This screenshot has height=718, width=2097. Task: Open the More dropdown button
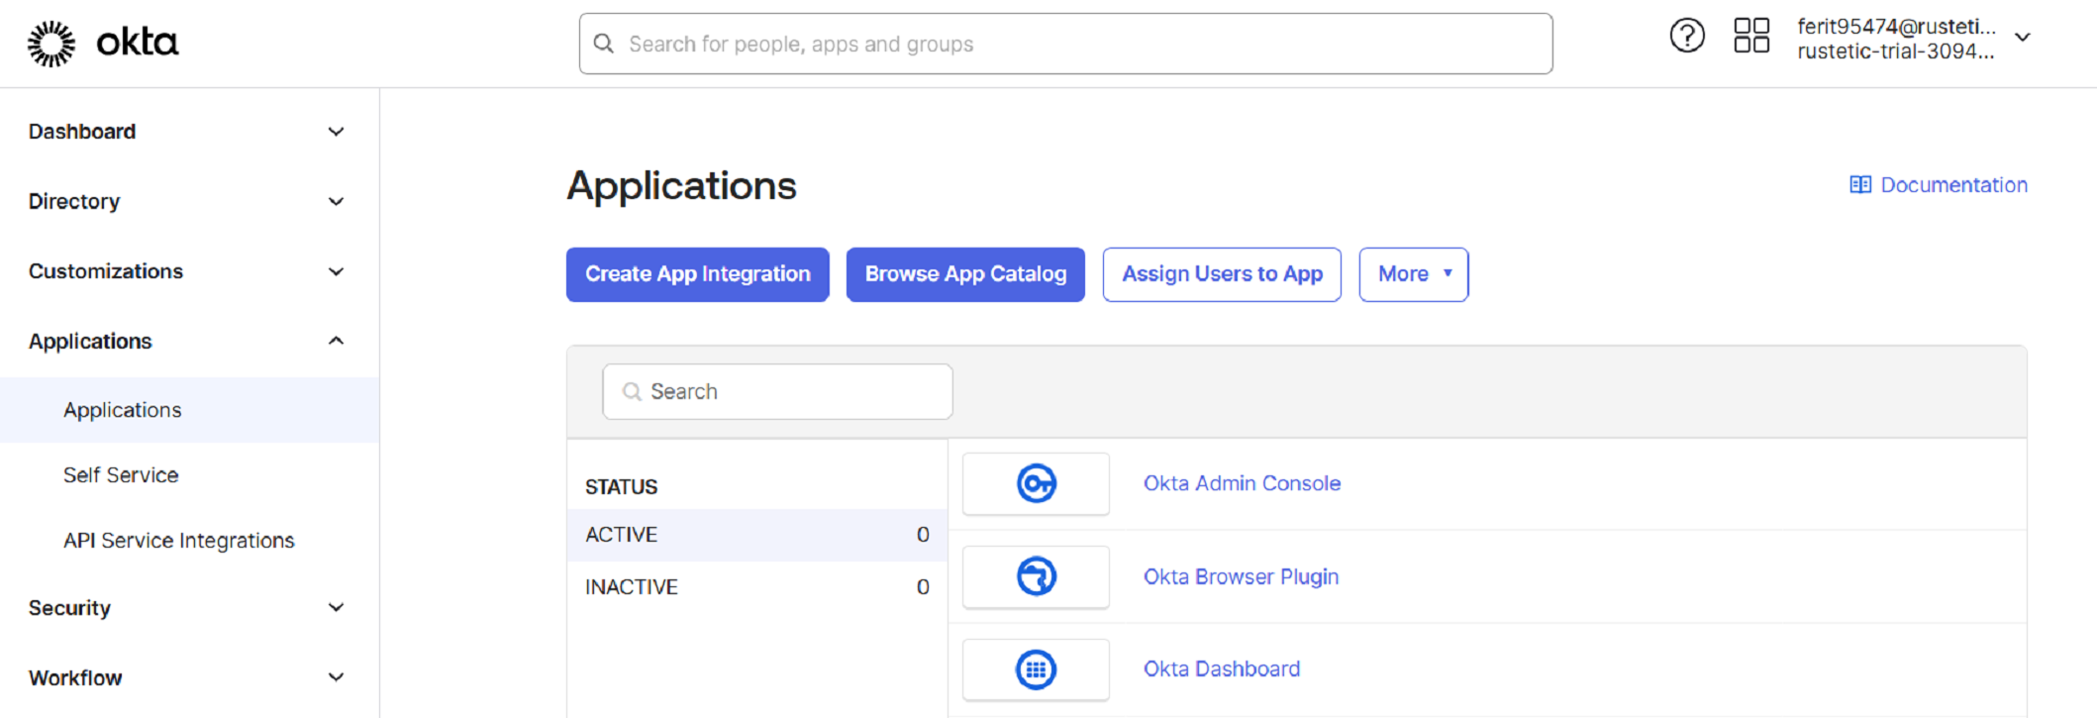click(x=1414, y=274)
